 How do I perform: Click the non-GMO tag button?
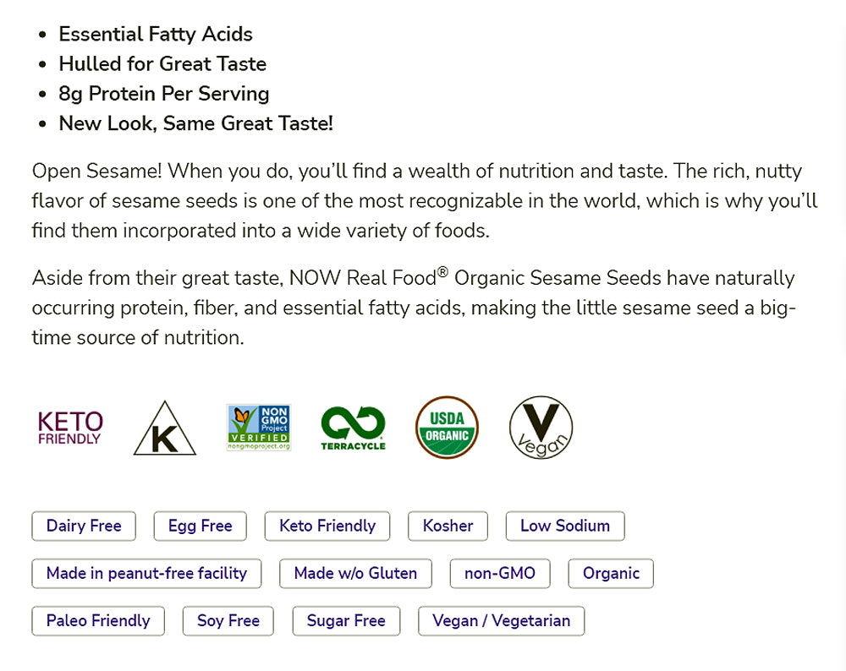(x=499, y=573)
